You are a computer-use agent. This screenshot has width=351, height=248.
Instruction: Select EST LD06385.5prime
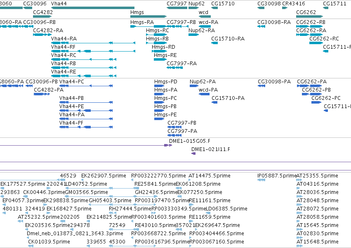click(x=226, y=209)
